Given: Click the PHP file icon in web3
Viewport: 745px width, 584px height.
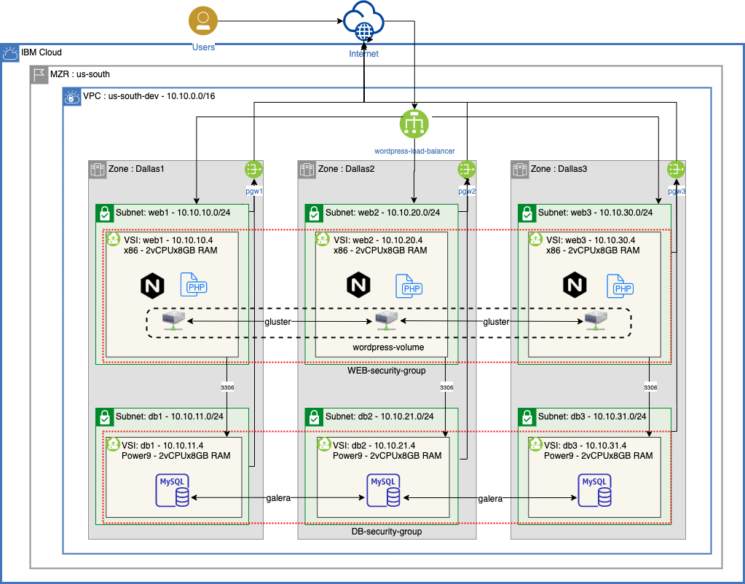Looking at the screenshot, I should 620,286.
